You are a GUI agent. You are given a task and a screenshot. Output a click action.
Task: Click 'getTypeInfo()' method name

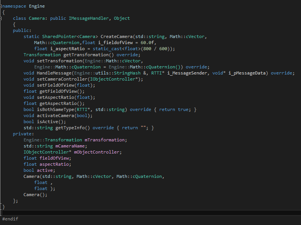click(73, 128)
